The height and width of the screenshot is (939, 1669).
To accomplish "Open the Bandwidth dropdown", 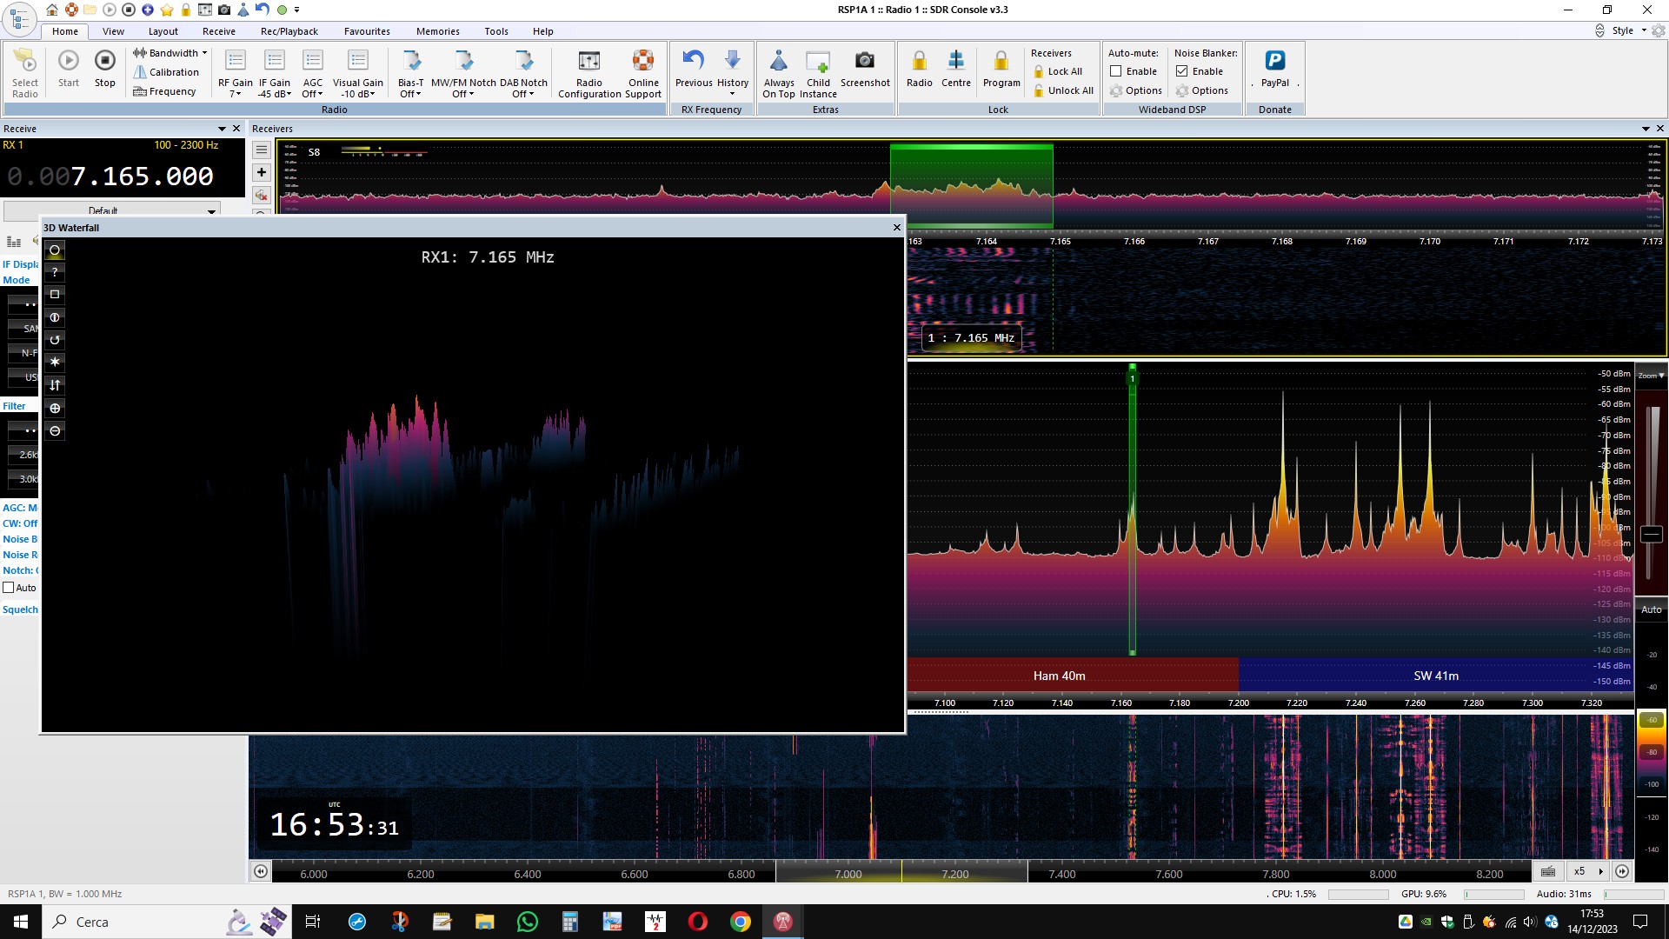I will (170, 53).
